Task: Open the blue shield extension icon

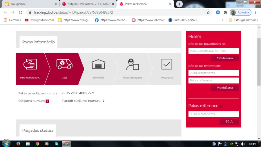Action: (x=218, y=12)
